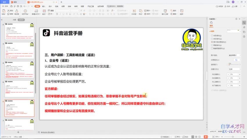Click the 文本框 (text box) tool icon

pos(134,11)
